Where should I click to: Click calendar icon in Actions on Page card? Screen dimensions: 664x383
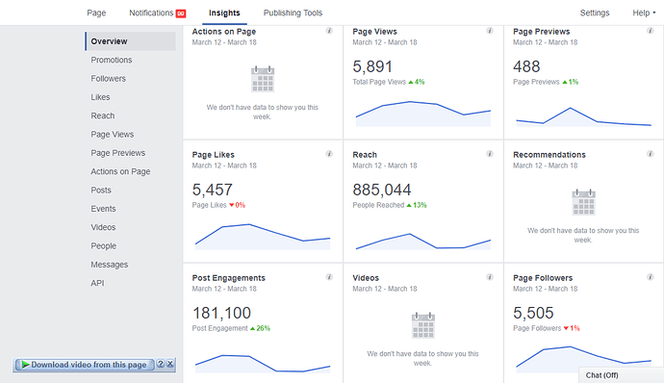point(263,79)
